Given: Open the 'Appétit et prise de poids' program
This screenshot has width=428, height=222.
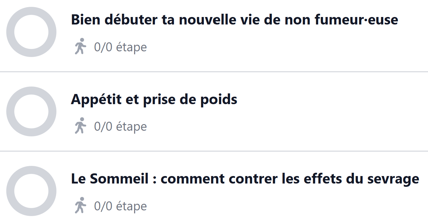Looking at the screenshot, I should click(x=154, y=99).
